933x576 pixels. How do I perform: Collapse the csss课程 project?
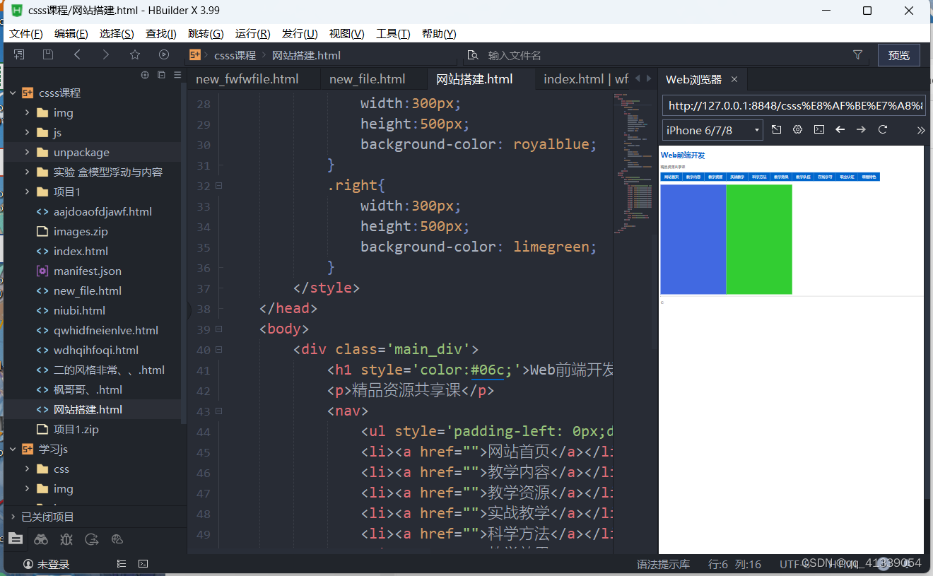pyautogui.click(x=13, y=93)
